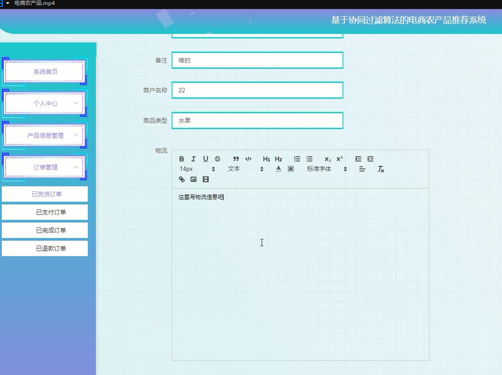Insert a code block
This screenshot has width=502, height=375.
coord(248,159)
